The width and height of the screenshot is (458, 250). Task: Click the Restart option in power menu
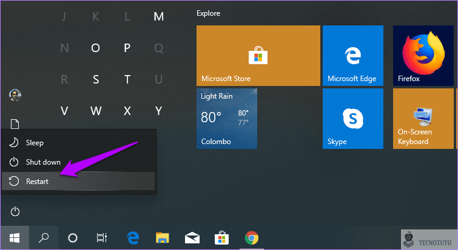click(x=78, y=181)
